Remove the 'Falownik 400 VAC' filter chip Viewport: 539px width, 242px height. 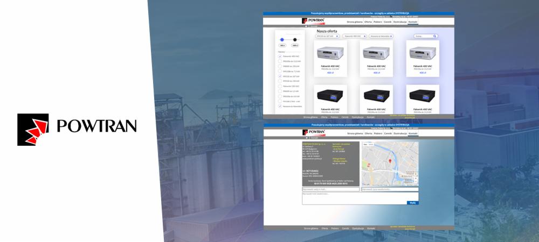[x=364, y=36]
